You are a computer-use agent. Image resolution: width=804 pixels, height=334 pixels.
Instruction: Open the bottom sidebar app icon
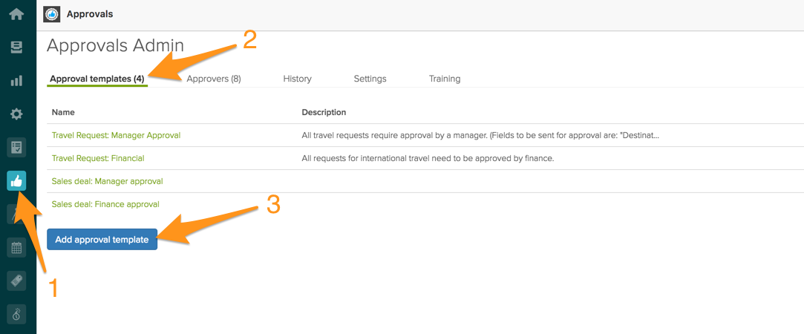coord(16,313)
